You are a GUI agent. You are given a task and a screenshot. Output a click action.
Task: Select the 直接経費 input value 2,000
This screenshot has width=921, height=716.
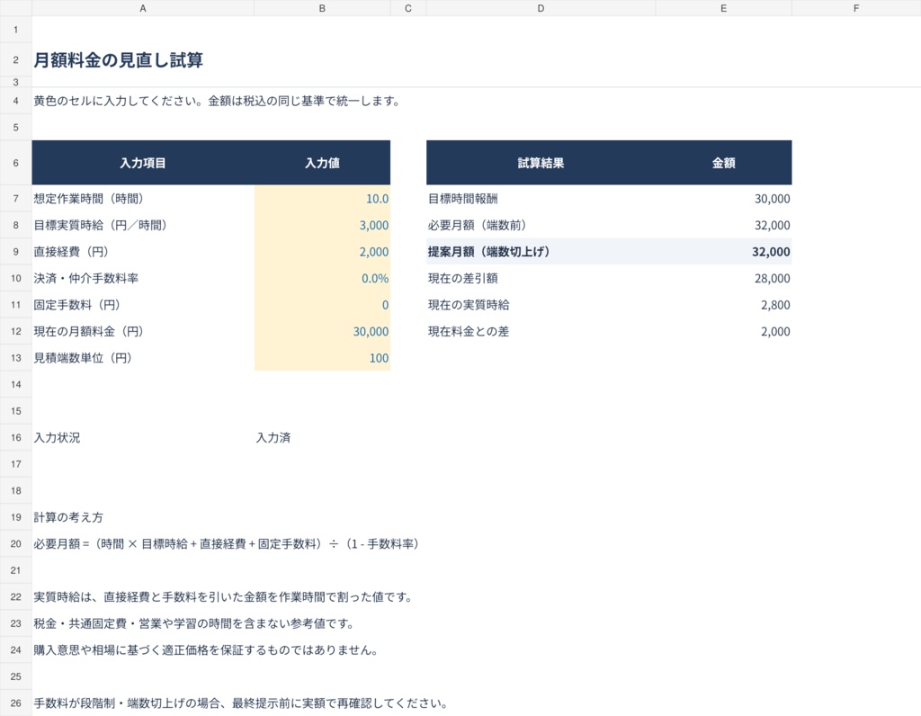tap(322, 251)
